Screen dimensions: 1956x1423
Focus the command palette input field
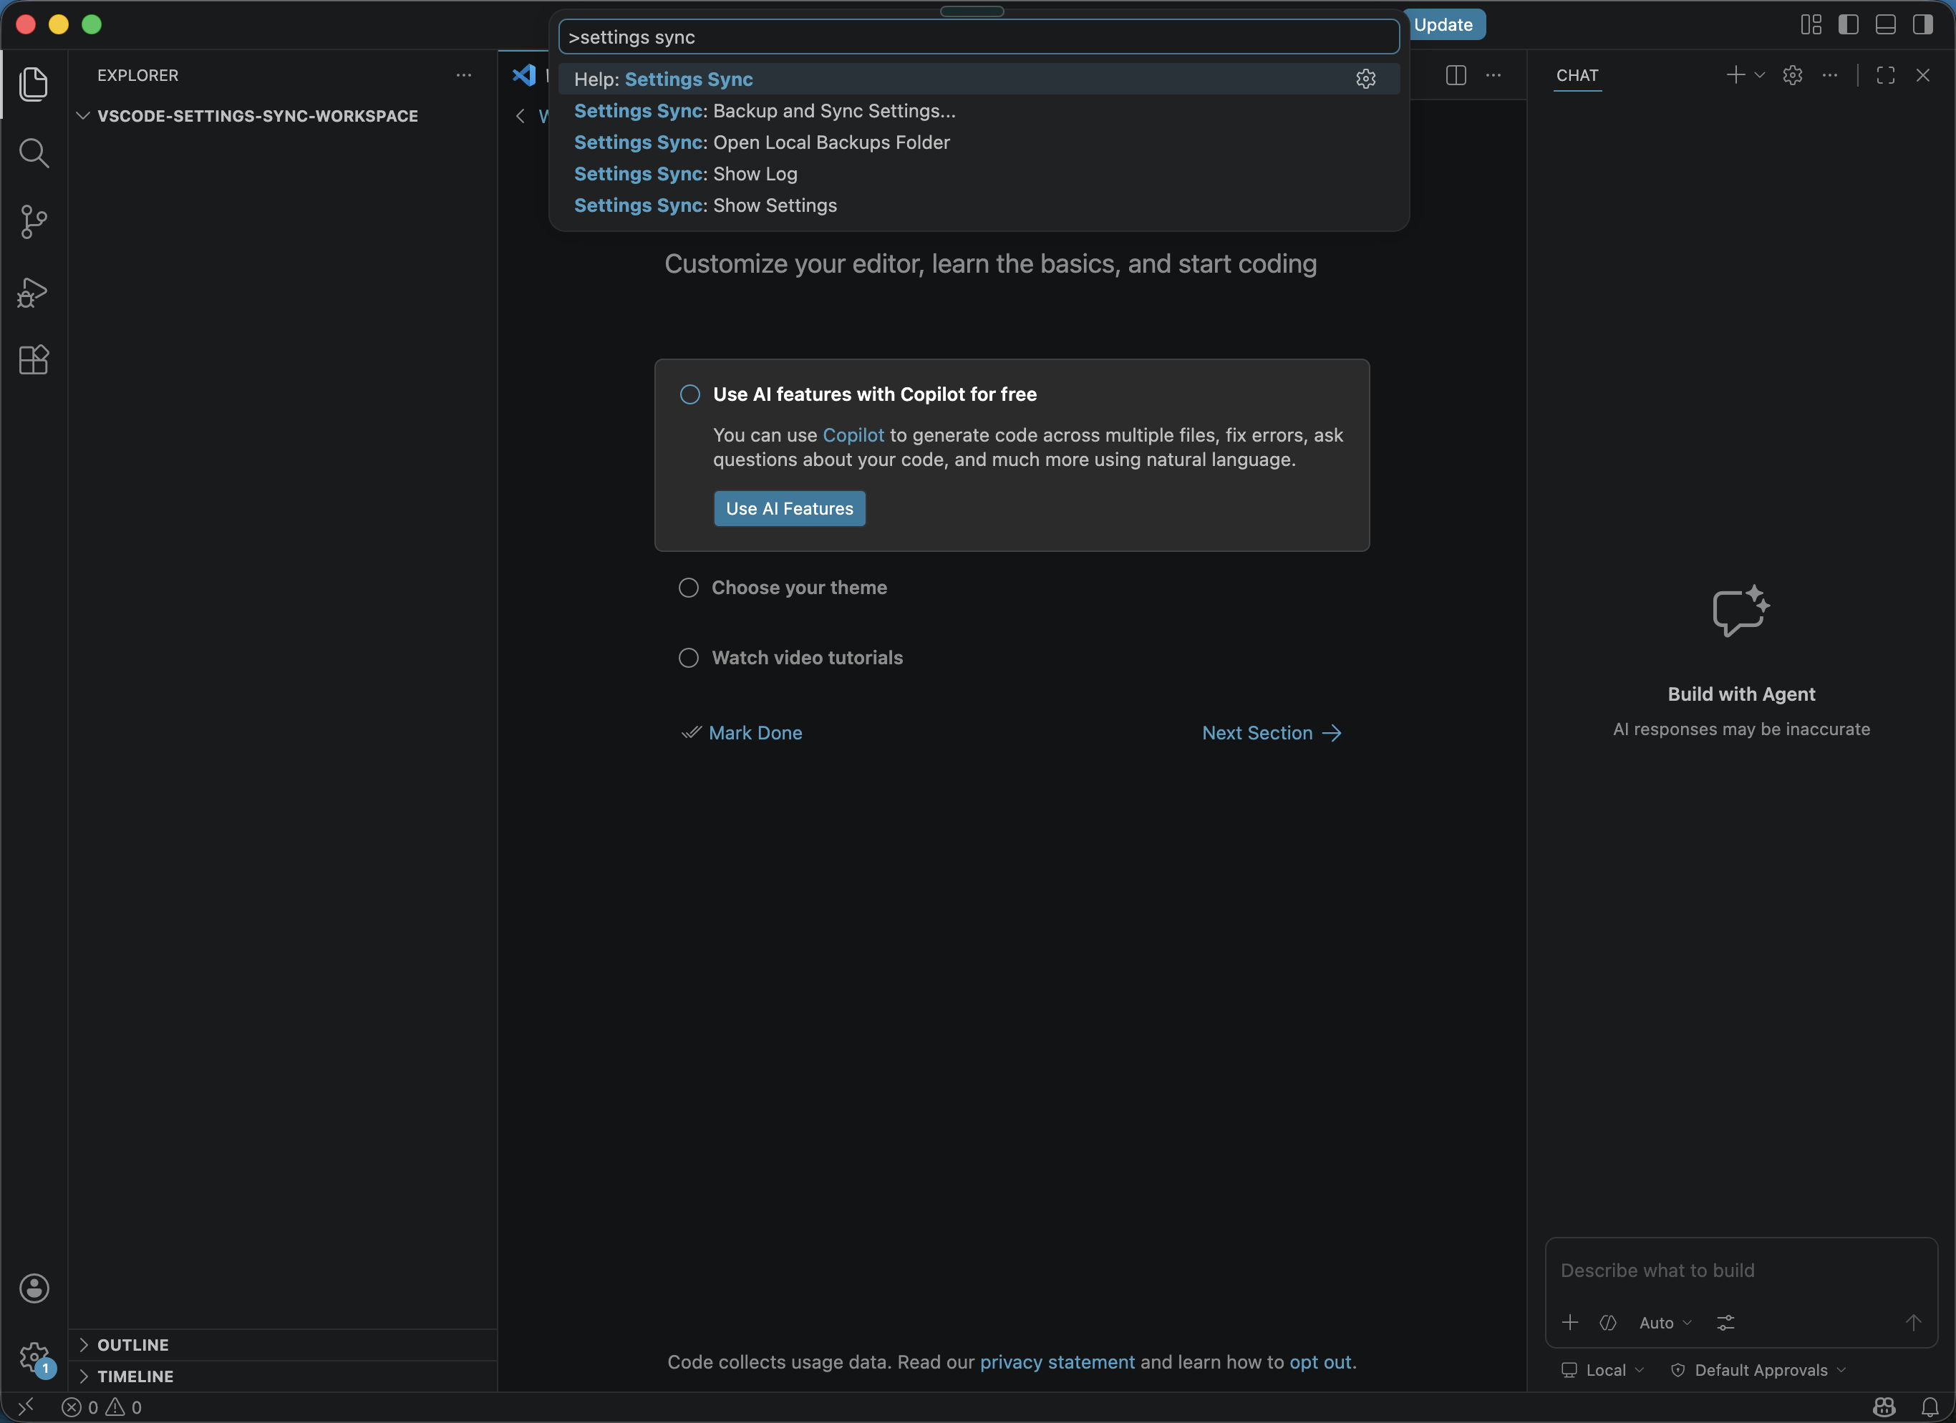pyautogui.click(x=979, y=37)
